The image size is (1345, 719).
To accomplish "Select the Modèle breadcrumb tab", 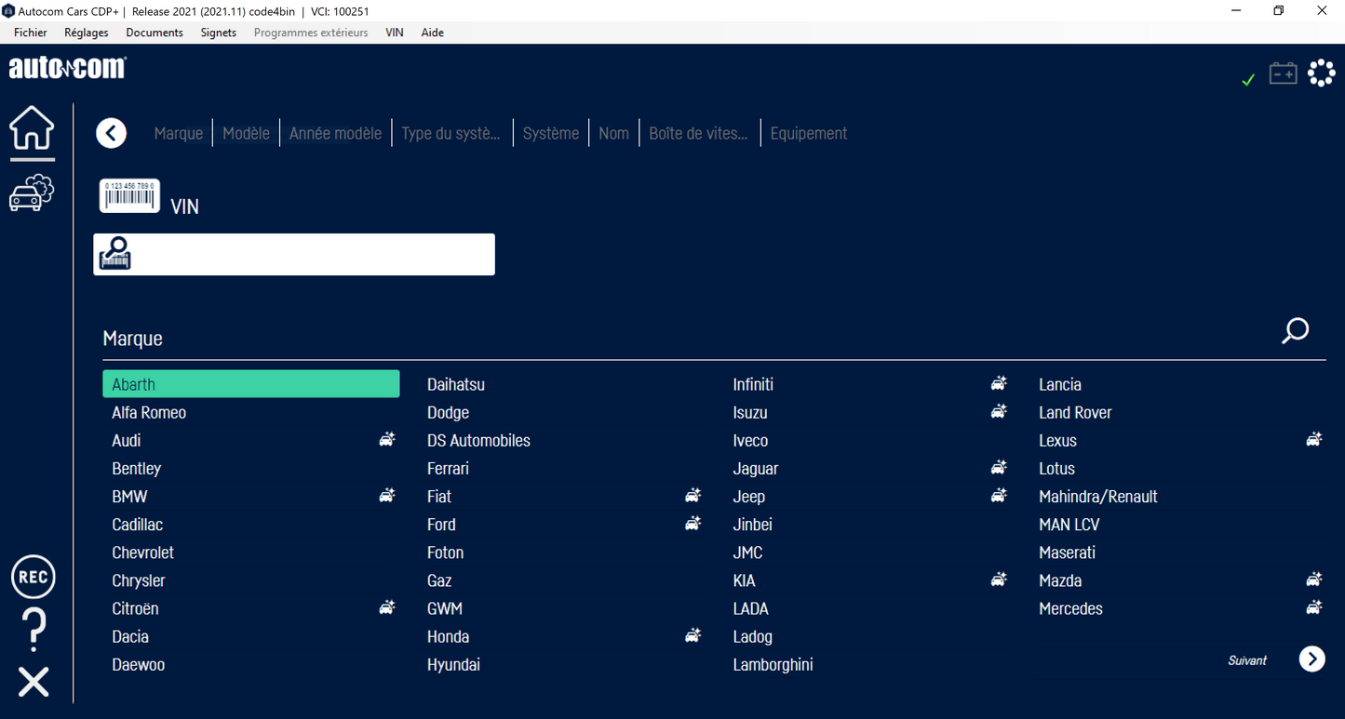I will point(246,134).
